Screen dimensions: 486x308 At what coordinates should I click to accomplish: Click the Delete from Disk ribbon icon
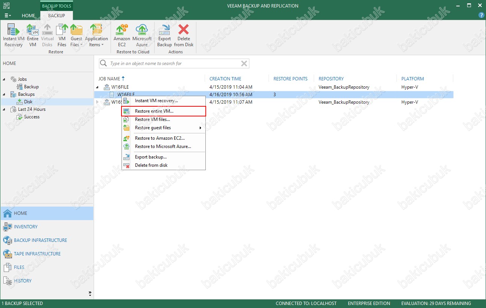tap(184, 35)
